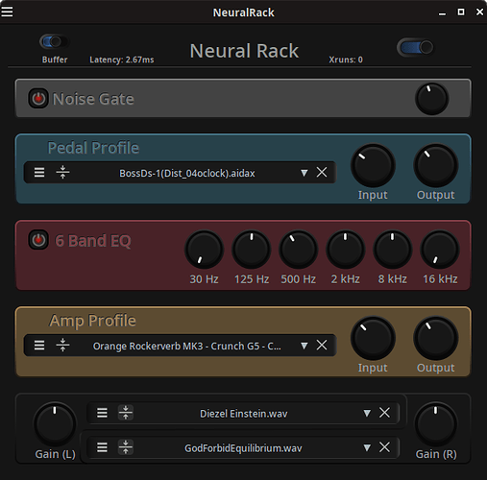Expand the Orange Rockerverb amp model dropdown arrow

(304, 346)
